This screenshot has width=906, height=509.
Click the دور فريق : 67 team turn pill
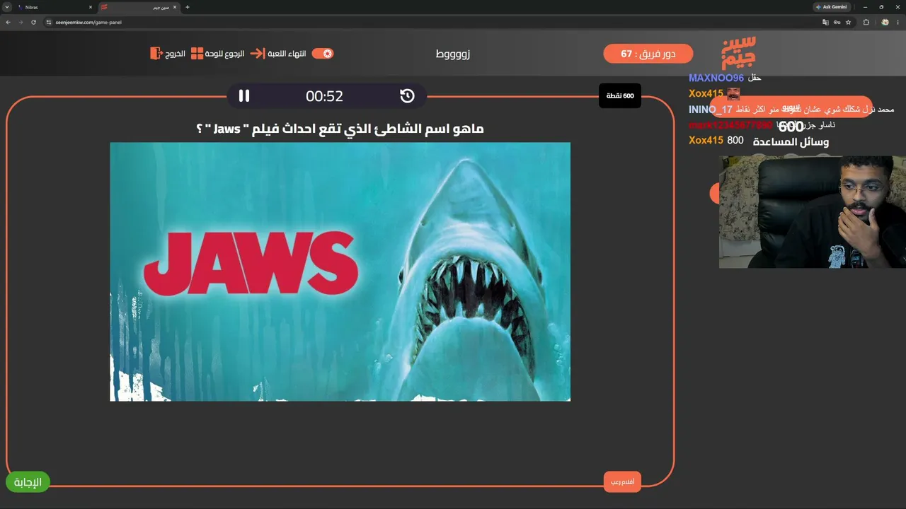(x=648, y=54)
